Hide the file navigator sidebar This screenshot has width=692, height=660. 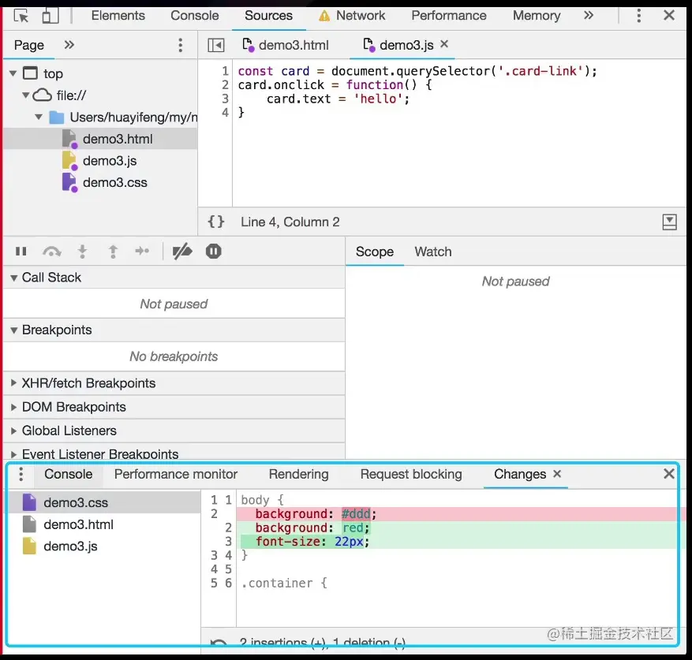click(x=216, y=45)
